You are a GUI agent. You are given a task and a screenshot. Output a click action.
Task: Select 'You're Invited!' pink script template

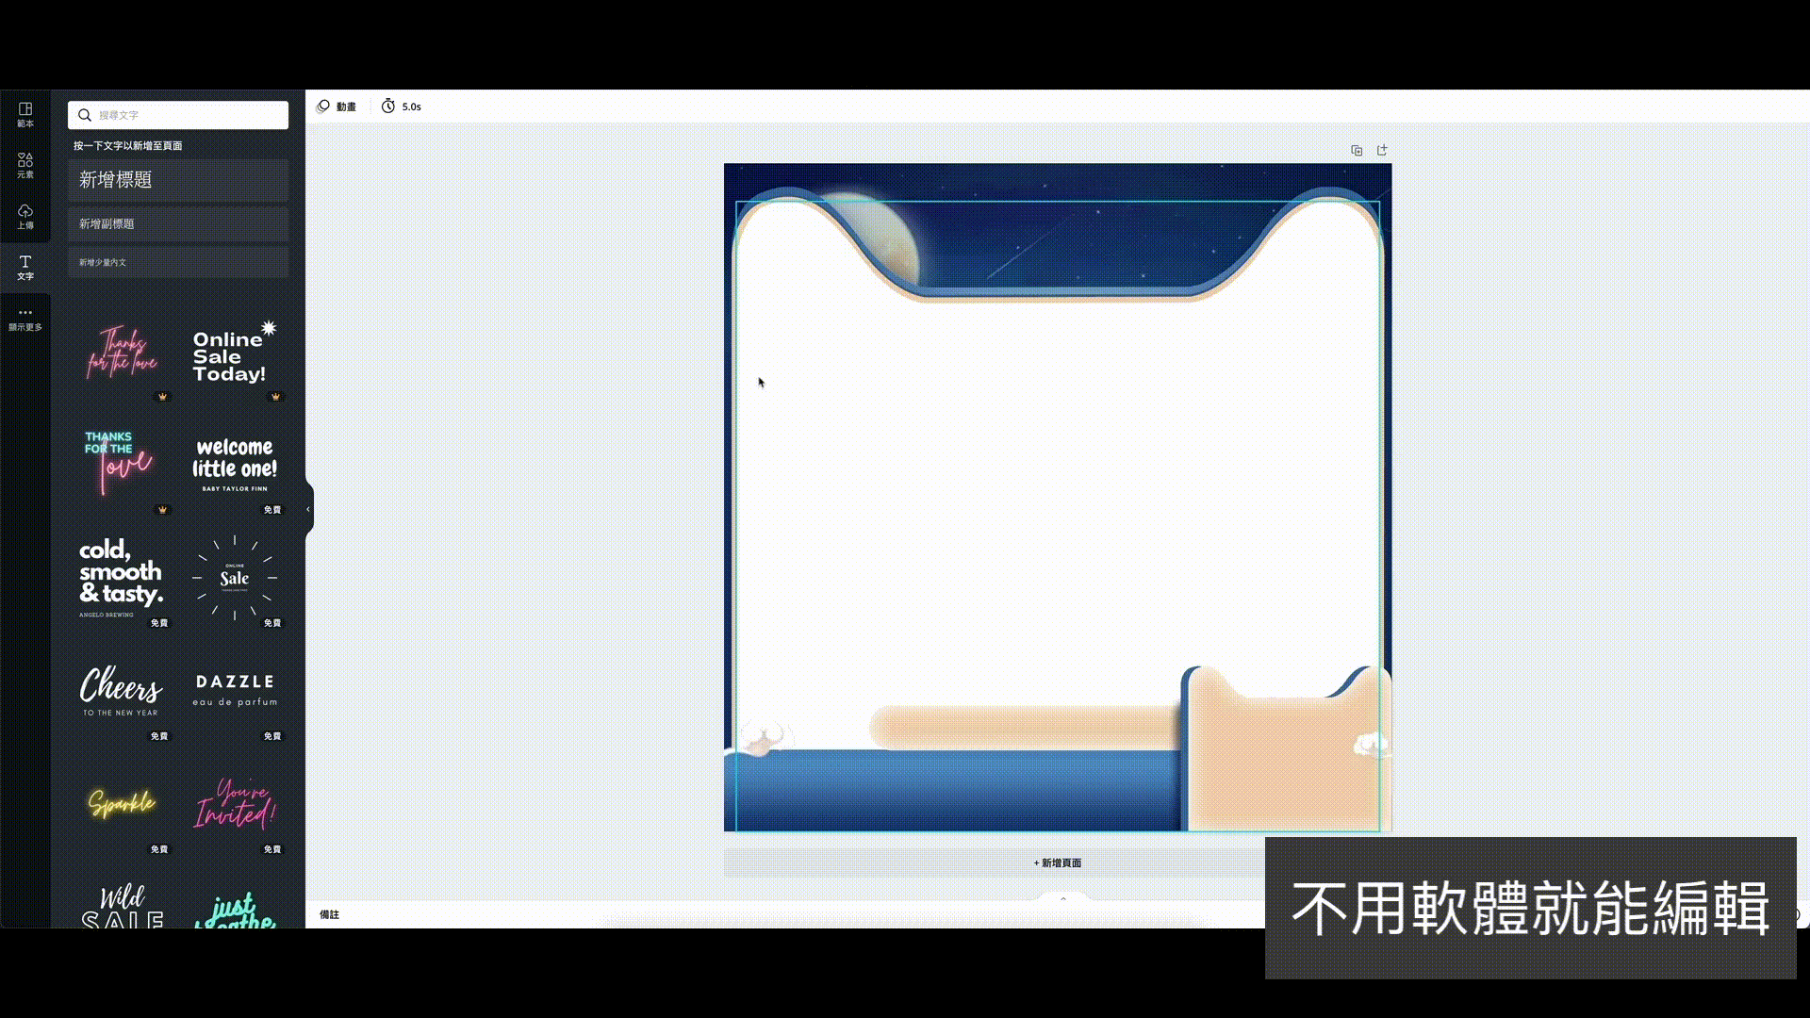(x=235, y=805)
